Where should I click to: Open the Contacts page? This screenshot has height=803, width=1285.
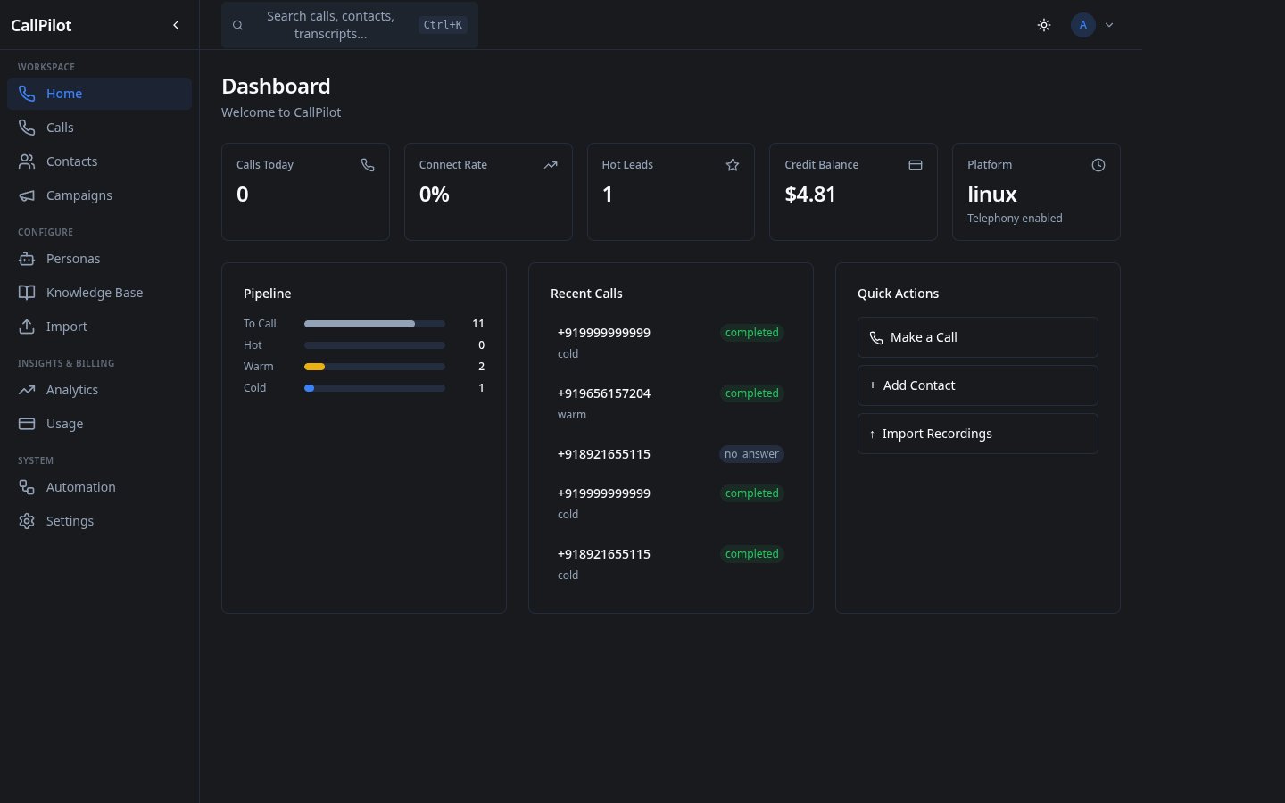99,161
